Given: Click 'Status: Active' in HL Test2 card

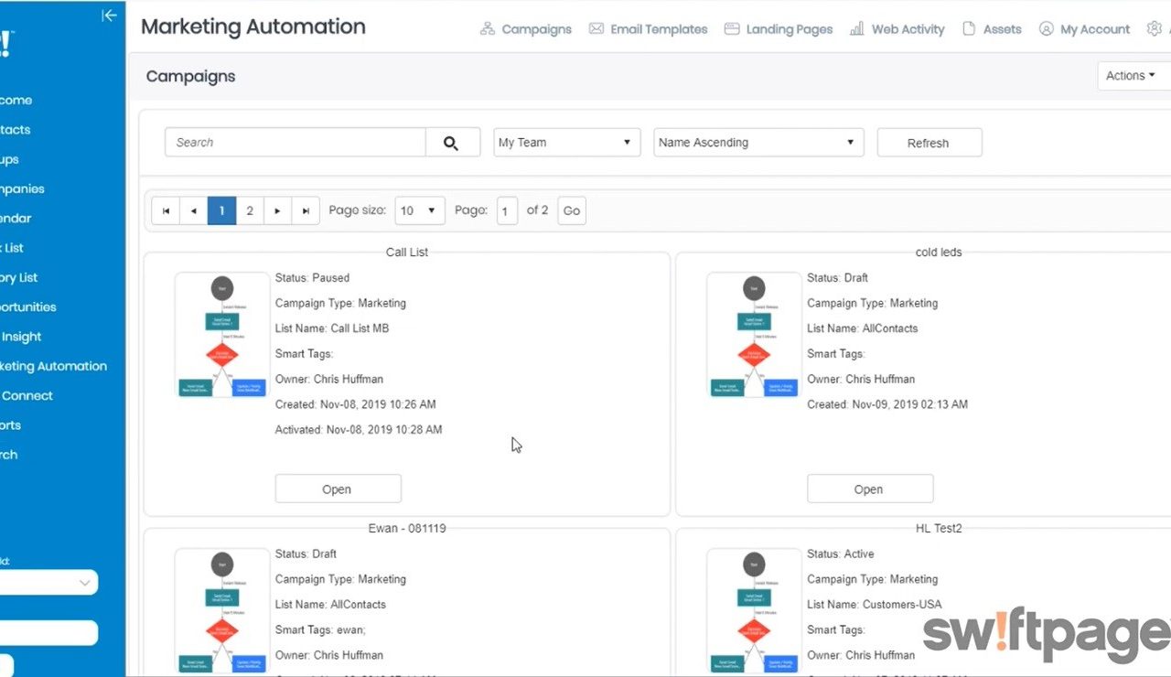Looking at the screenshot, I should click(840, 553).
